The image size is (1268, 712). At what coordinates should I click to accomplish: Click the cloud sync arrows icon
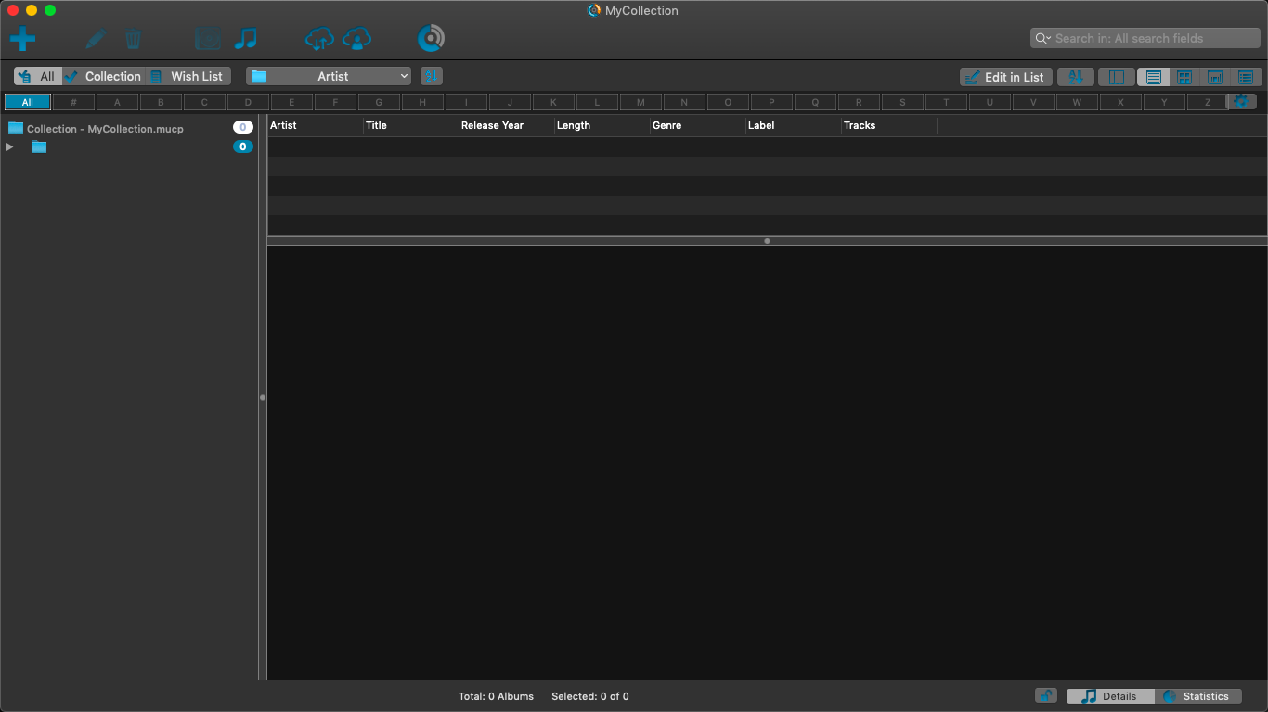pyautogui.click(x=319, y=39)
